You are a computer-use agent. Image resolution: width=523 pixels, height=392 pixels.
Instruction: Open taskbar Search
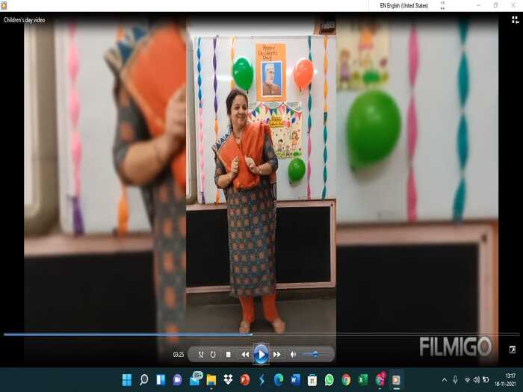tap(143, 379)
